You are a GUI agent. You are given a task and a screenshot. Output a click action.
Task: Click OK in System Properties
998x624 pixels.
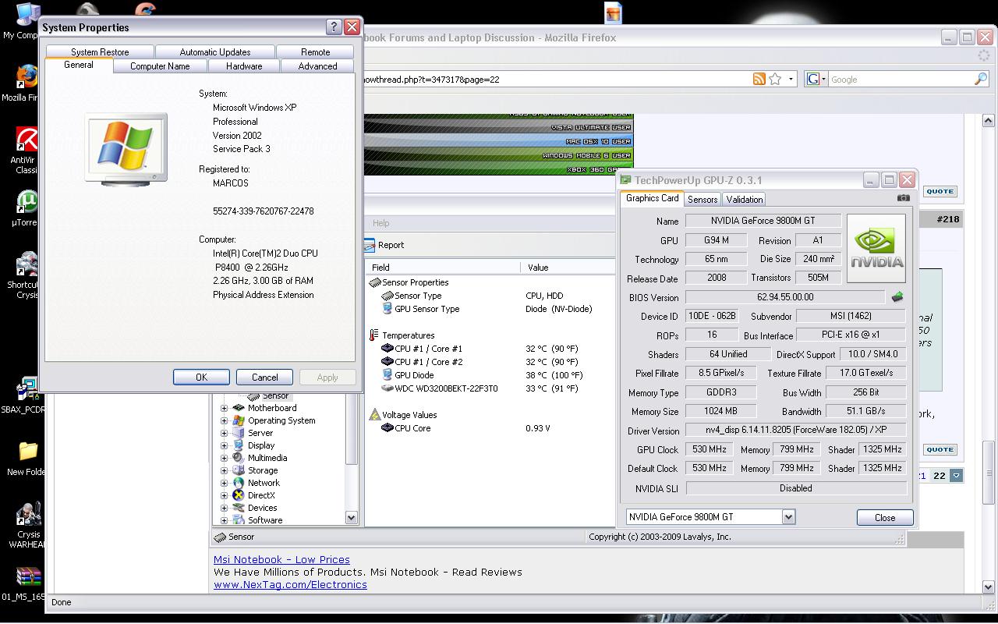pos(201,377)
